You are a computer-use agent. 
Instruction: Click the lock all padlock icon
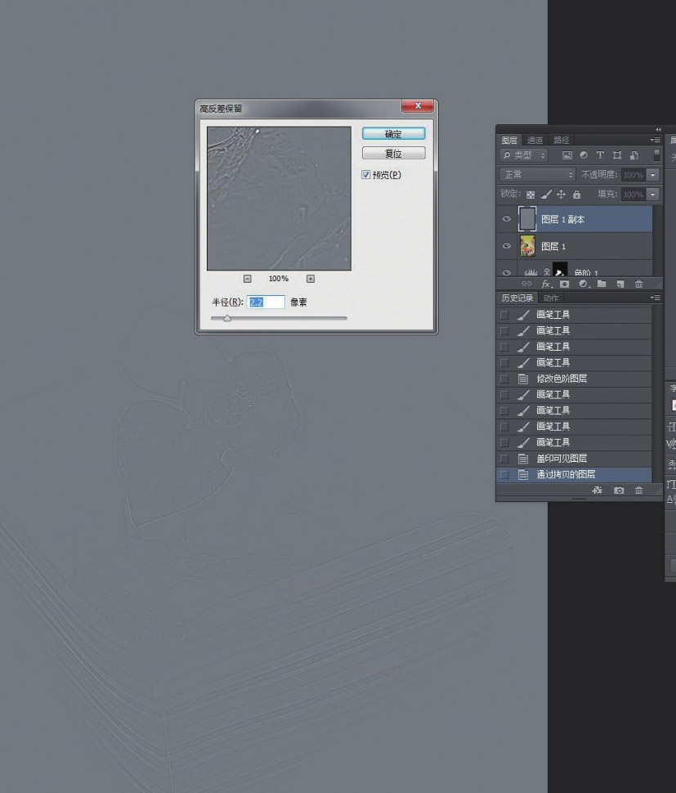click(x=576, y=195)
